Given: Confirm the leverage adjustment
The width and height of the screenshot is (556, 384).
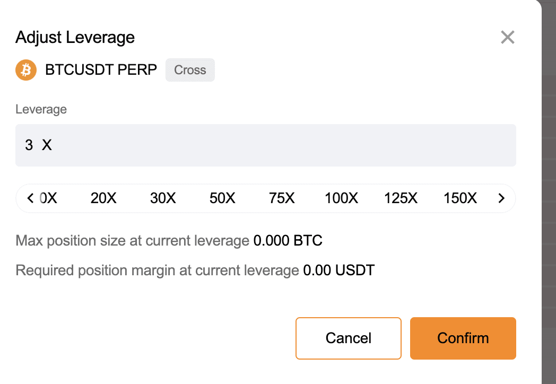Looking at the screenshot, I should coord(463,338).
